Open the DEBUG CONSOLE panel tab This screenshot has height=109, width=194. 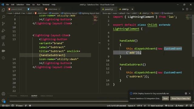pyautogui.click(x=46, y=96)
